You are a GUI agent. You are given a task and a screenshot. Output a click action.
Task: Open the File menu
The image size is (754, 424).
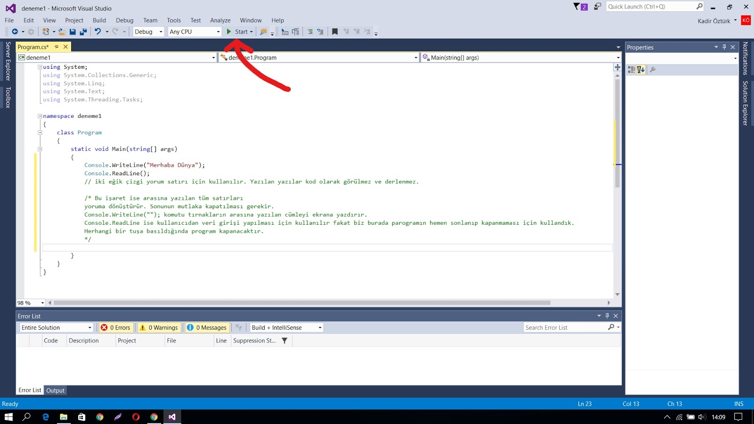[x=9, y=20]
